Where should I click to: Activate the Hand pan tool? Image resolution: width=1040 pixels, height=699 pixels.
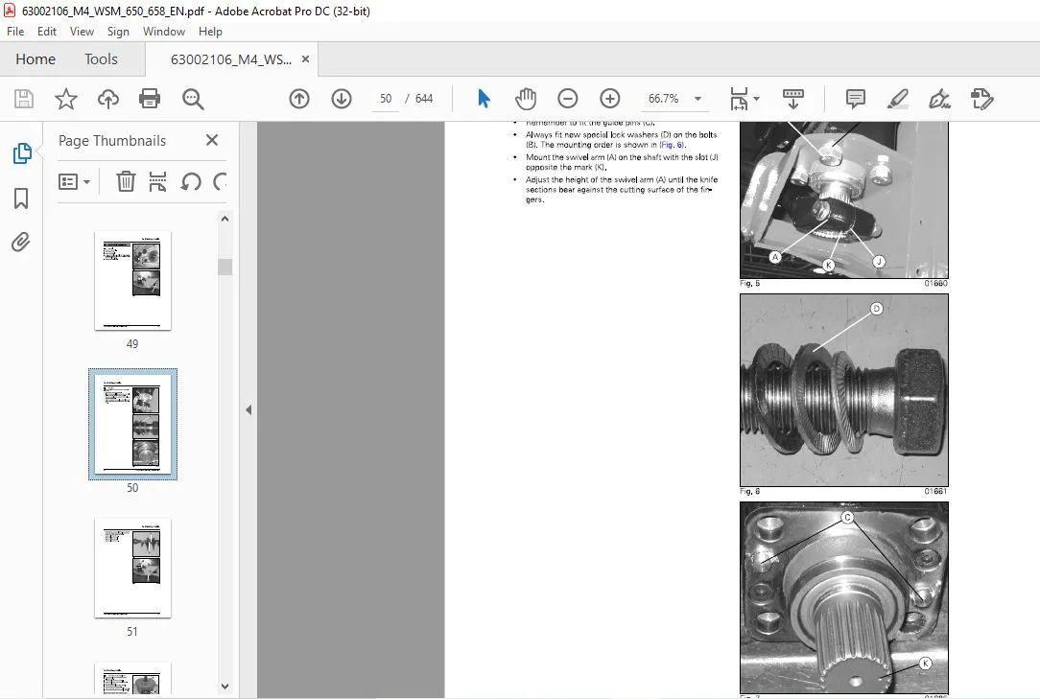point(526,99)
